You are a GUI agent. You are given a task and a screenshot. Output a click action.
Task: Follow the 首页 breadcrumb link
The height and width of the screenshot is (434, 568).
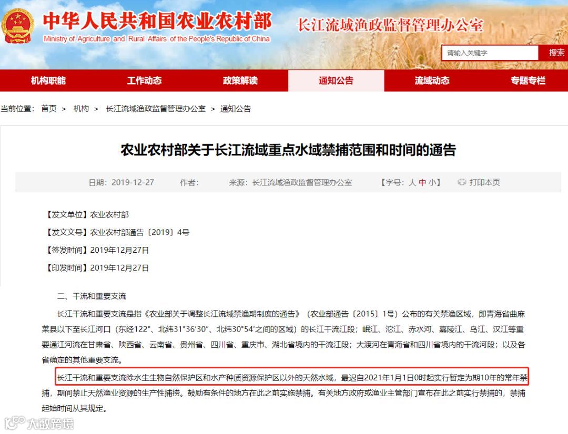pyautogui.click(x=49, y=109)
